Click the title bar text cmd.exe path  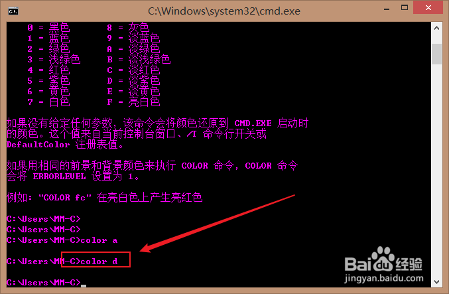point(224,11)
